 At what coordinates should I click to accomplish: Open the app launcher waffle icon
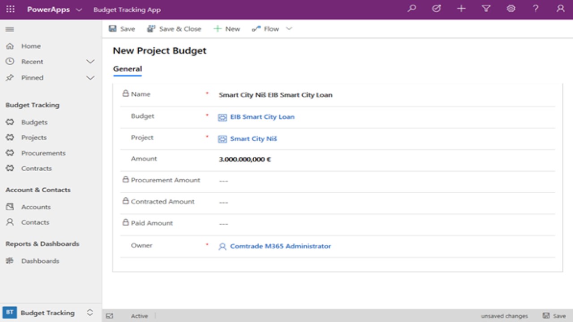point(10,9)
